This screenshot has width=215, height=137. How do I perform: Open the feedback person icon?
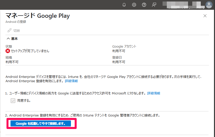(x=154, y=5)
